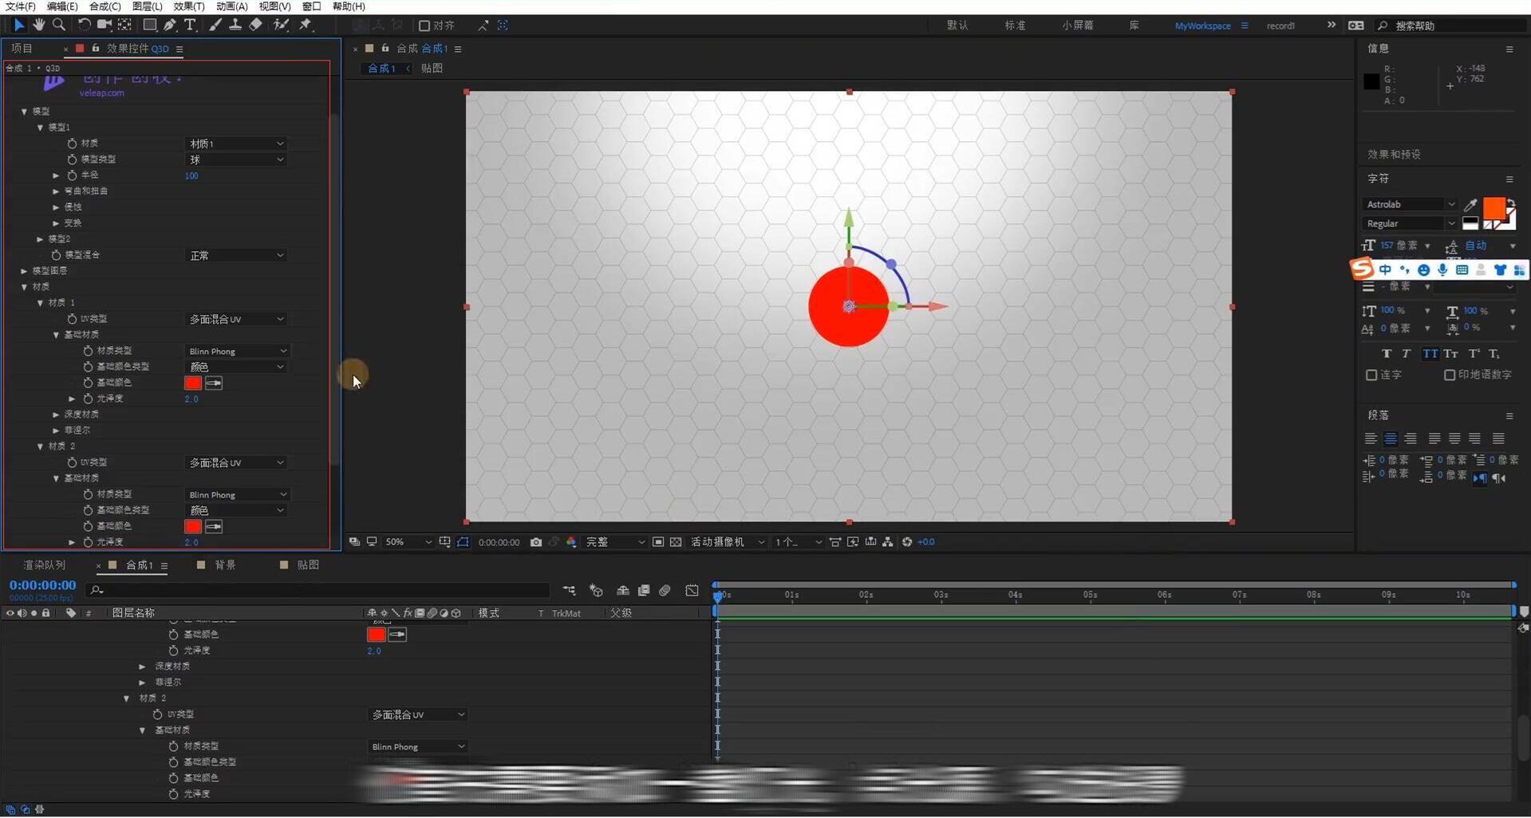Open the 动画(A) menu
The height and width of the screenshot is (818, 1531).
(x=231, y=6)
